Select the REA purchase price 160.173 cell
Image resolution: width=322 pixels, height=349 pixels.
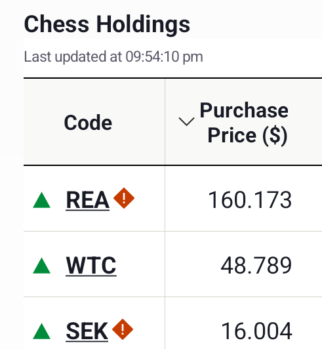[x=243, y=199]
